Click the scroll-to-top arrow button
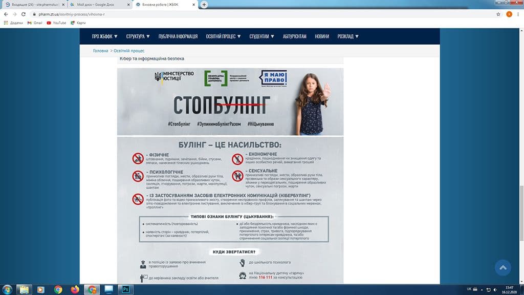524x295 pixels. pos(503,267)
